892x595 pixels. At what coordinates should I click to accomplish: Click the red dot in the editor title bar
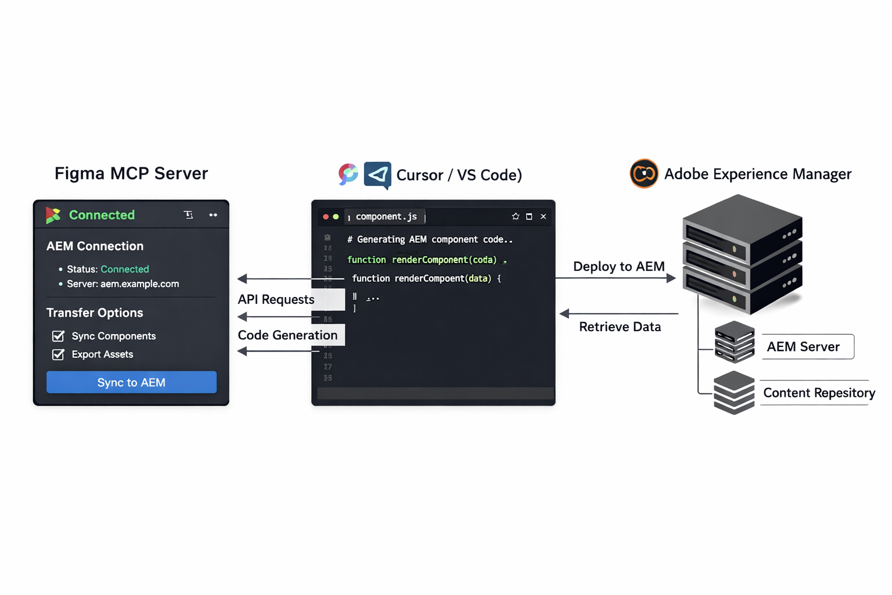326,217
